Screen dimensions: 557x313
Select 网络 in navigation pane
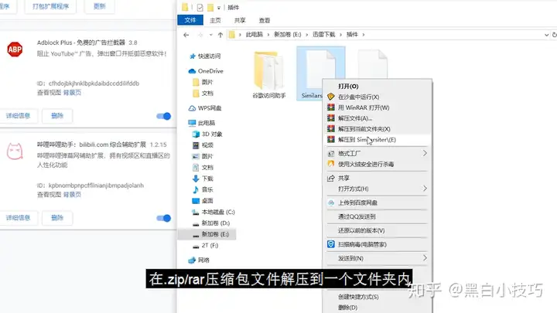coord(199,260)
